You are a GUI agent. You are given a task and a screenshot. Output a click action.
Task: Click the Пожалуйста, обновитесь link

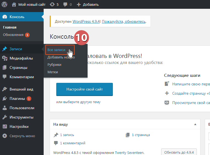coord(124,21)
